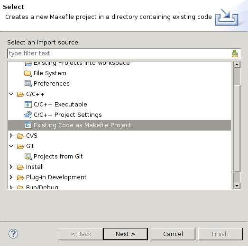Expand the CVS category
248x246 pixels.
click(x=11, y=136)
